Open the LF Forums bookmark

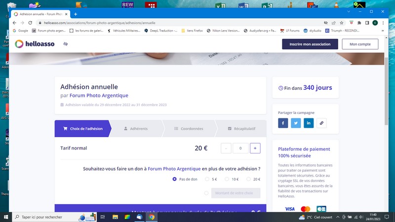coord(290,31)
